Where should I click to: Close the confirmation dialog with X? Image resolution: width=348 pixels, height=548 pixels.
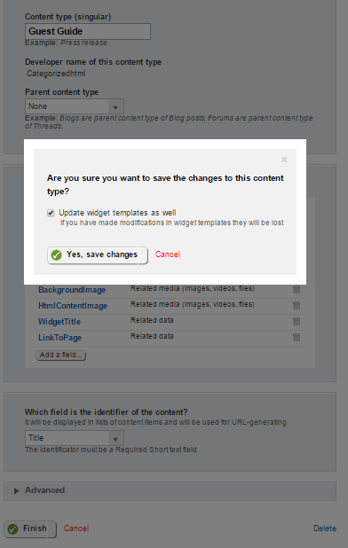pos(284,160)
